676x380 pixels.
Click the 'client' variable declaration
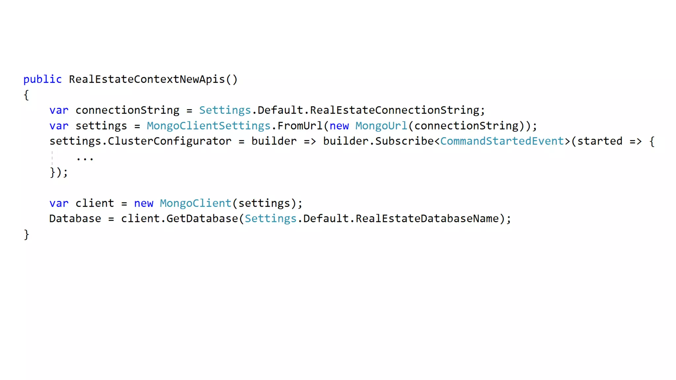95,203
